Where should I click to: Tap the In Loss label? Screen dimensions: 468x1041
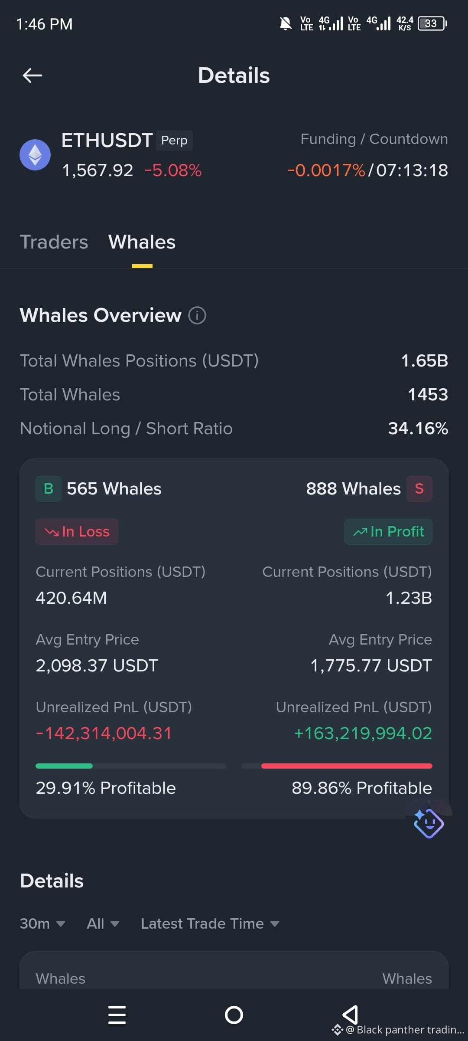click(77, 532)
